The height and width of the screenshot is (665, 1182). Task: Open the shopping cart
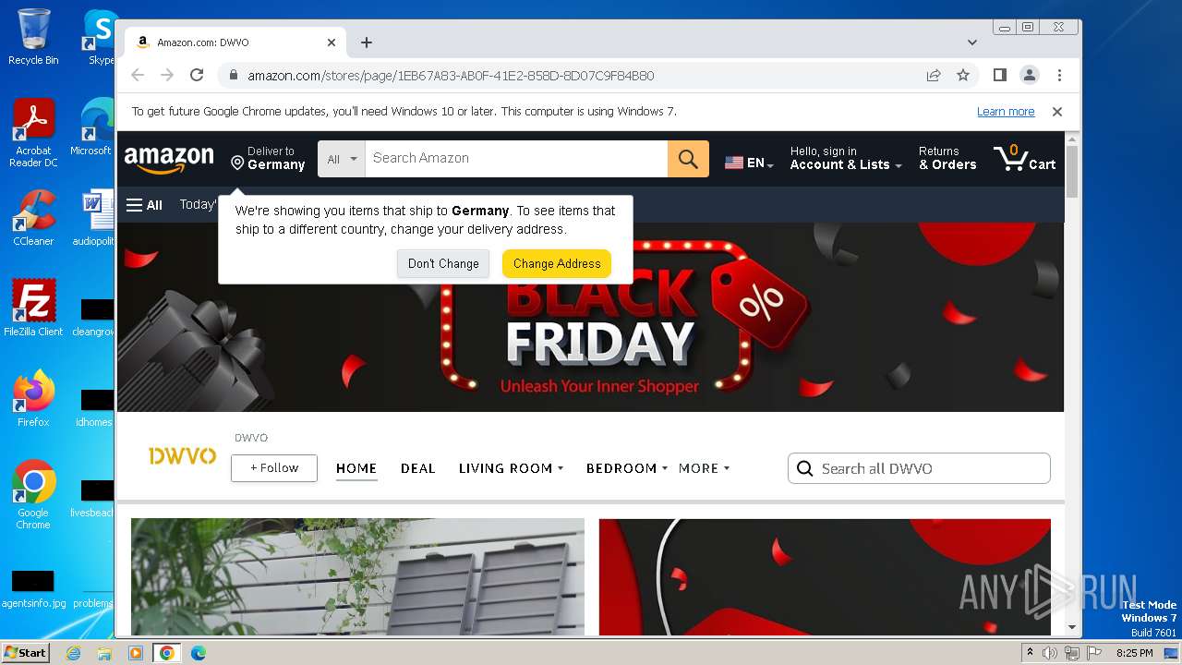coord(1025,159)
